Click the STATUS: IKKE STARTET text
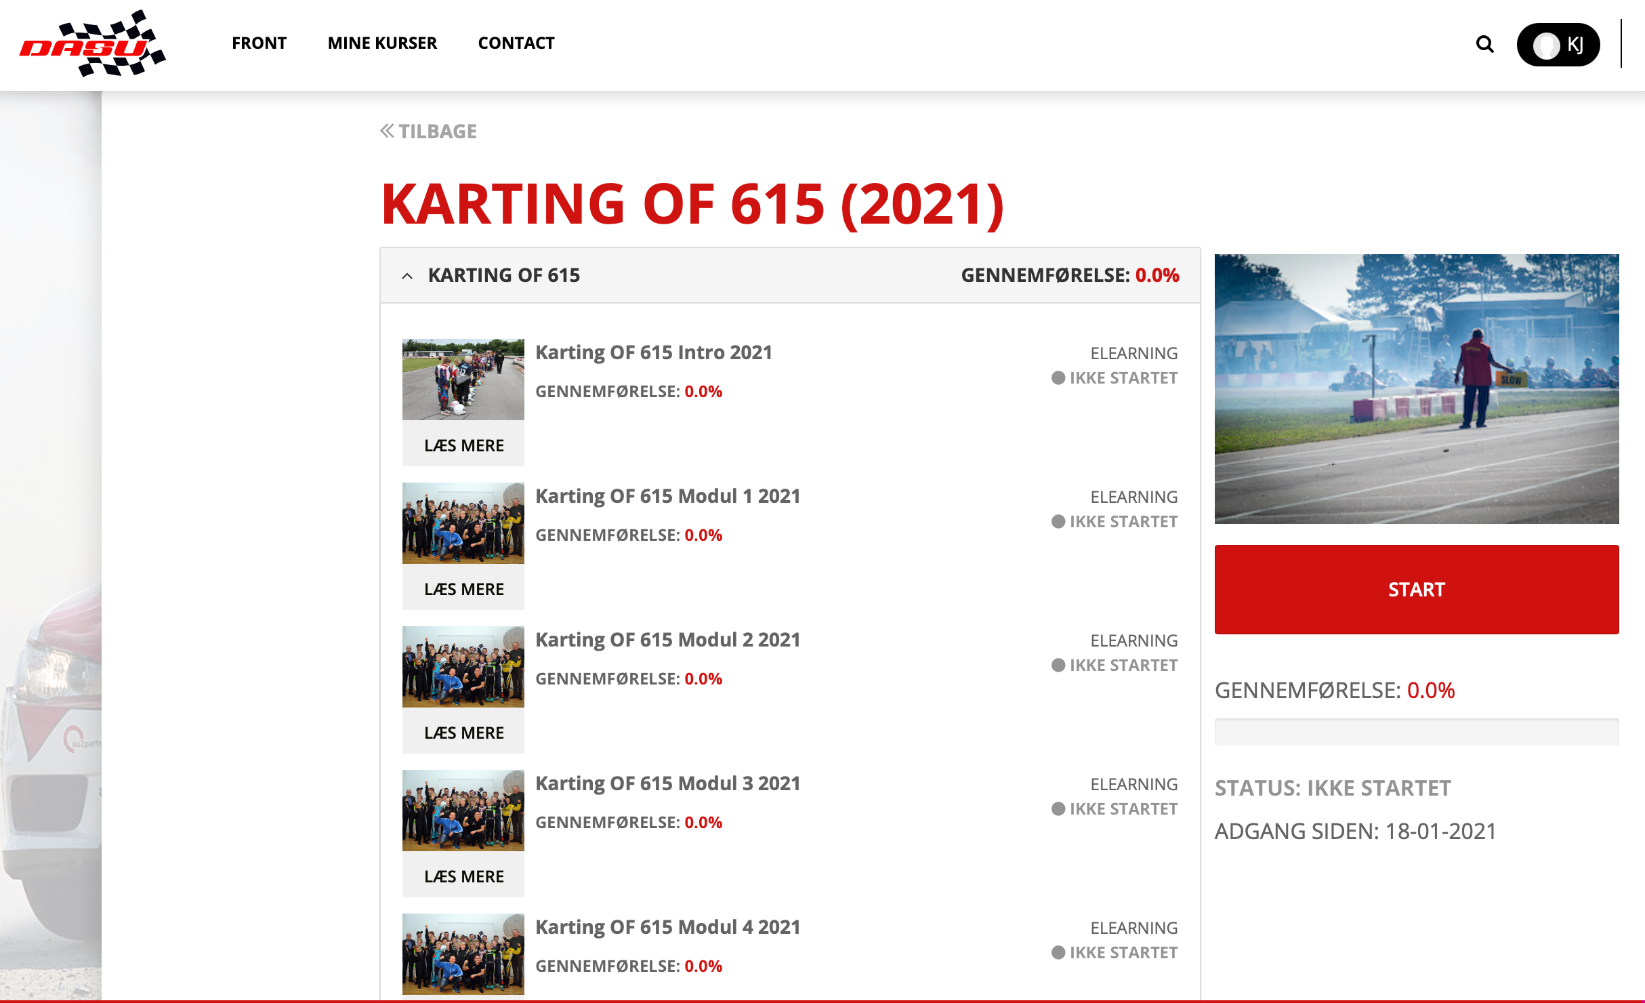 (x=1333, y=788)
